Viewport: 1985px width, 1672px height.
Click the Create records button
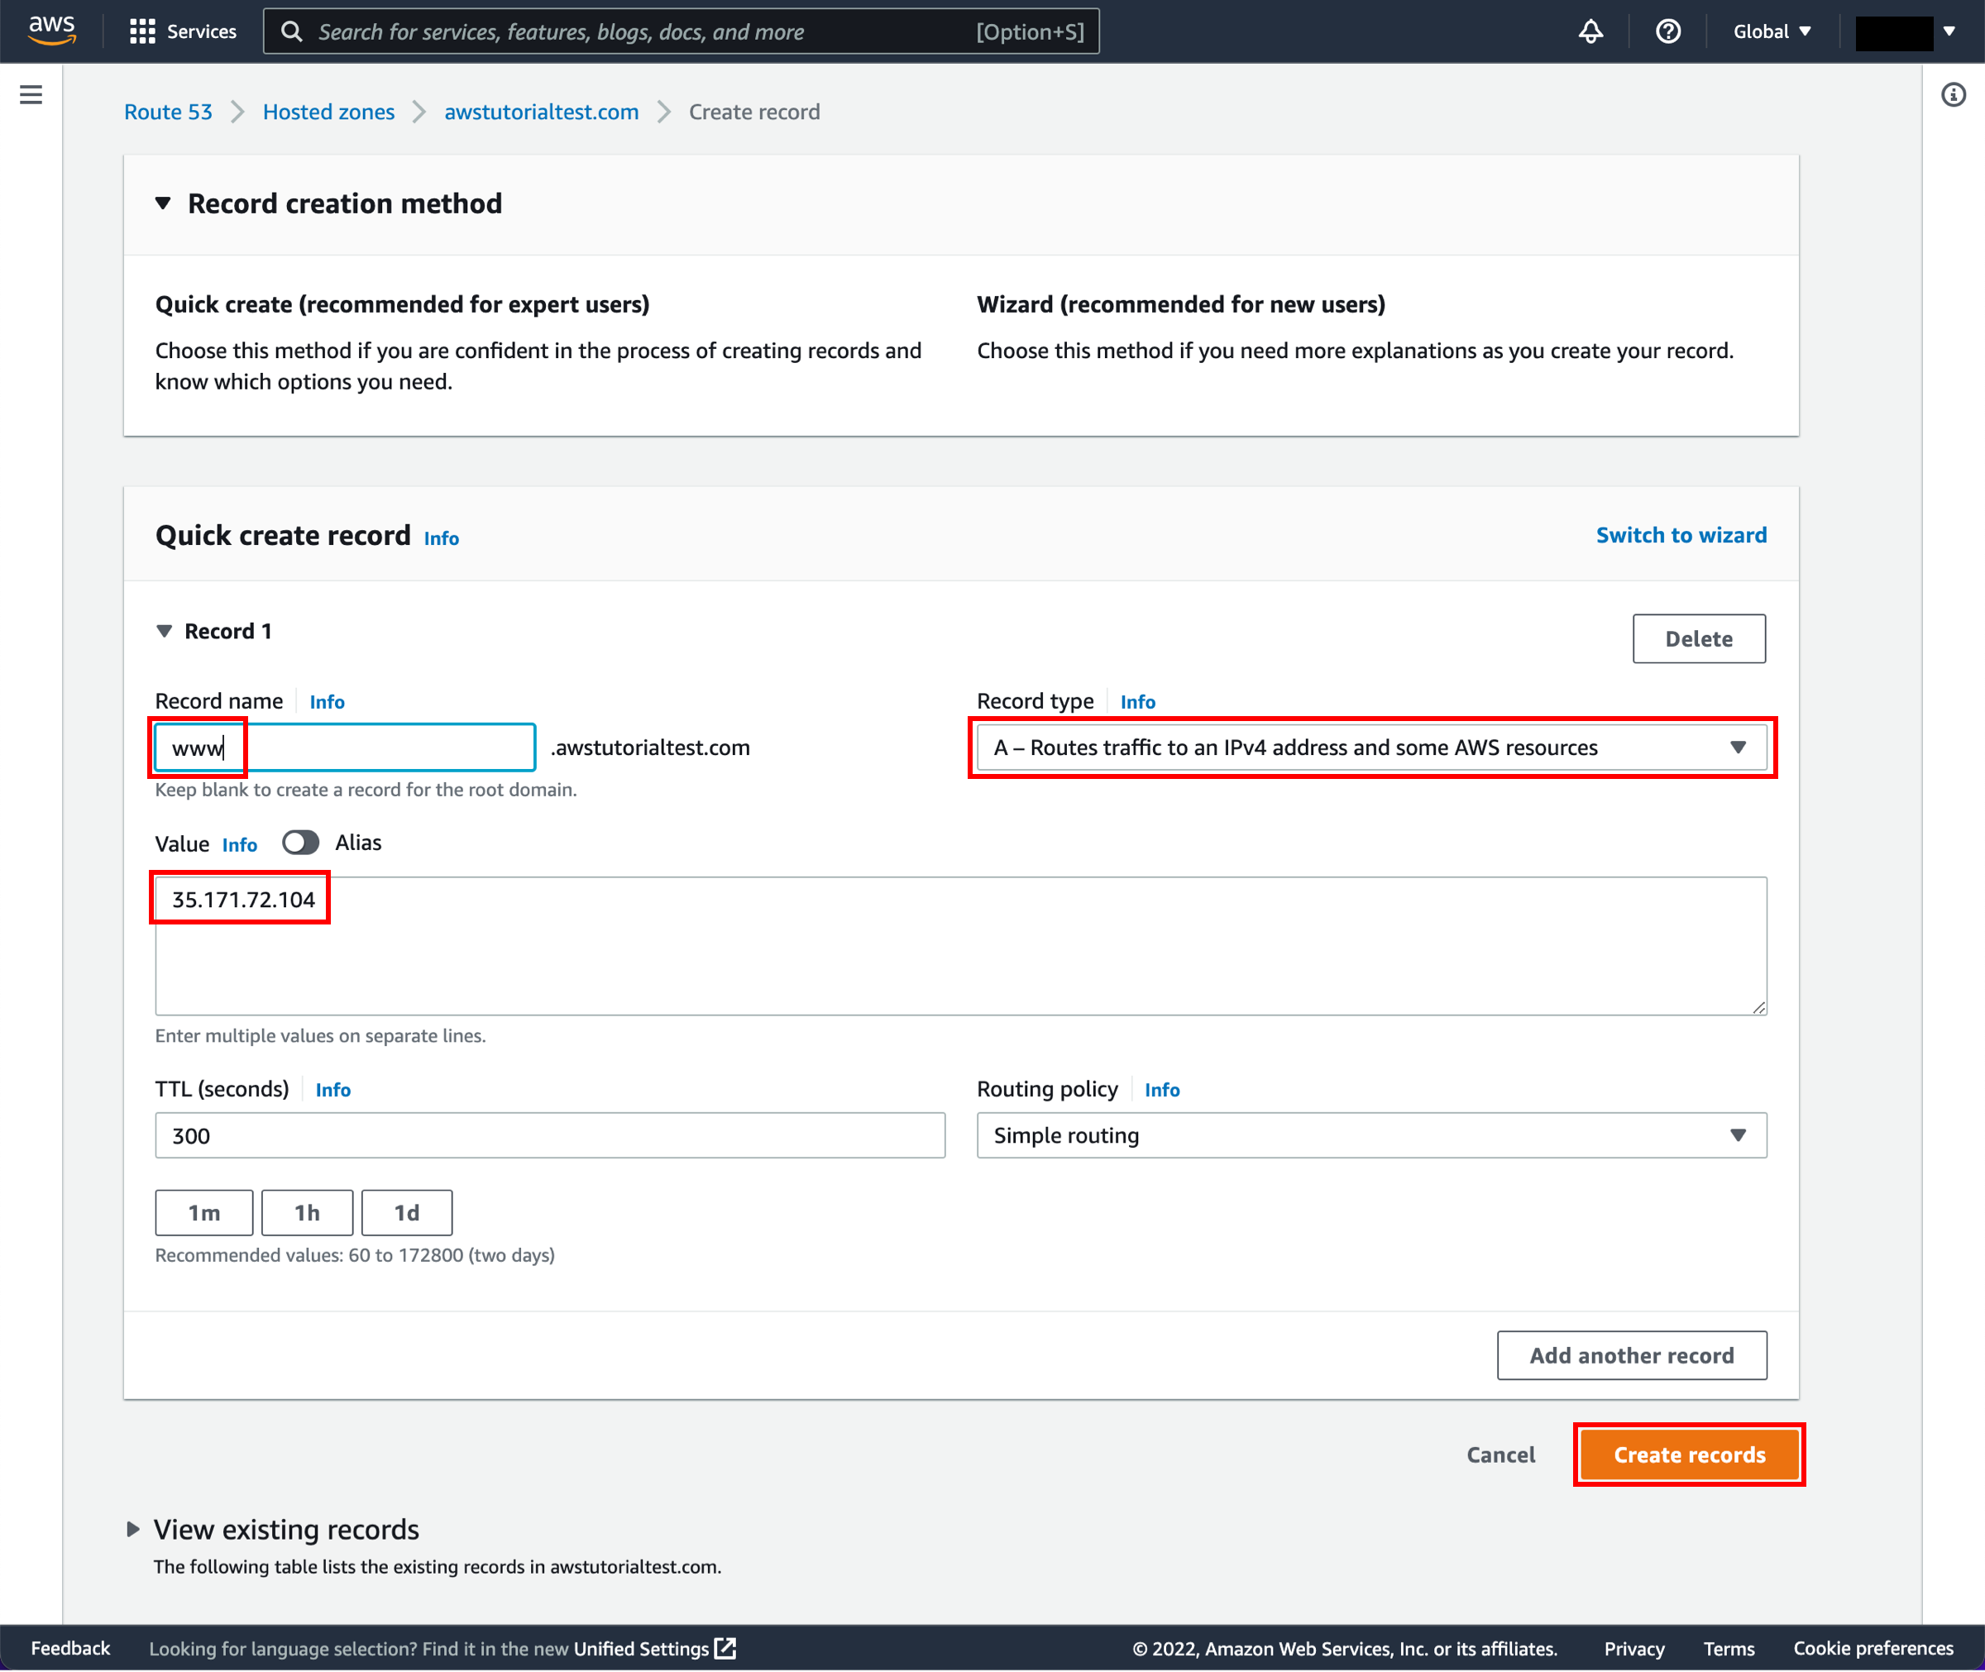click(1689, 1455)
